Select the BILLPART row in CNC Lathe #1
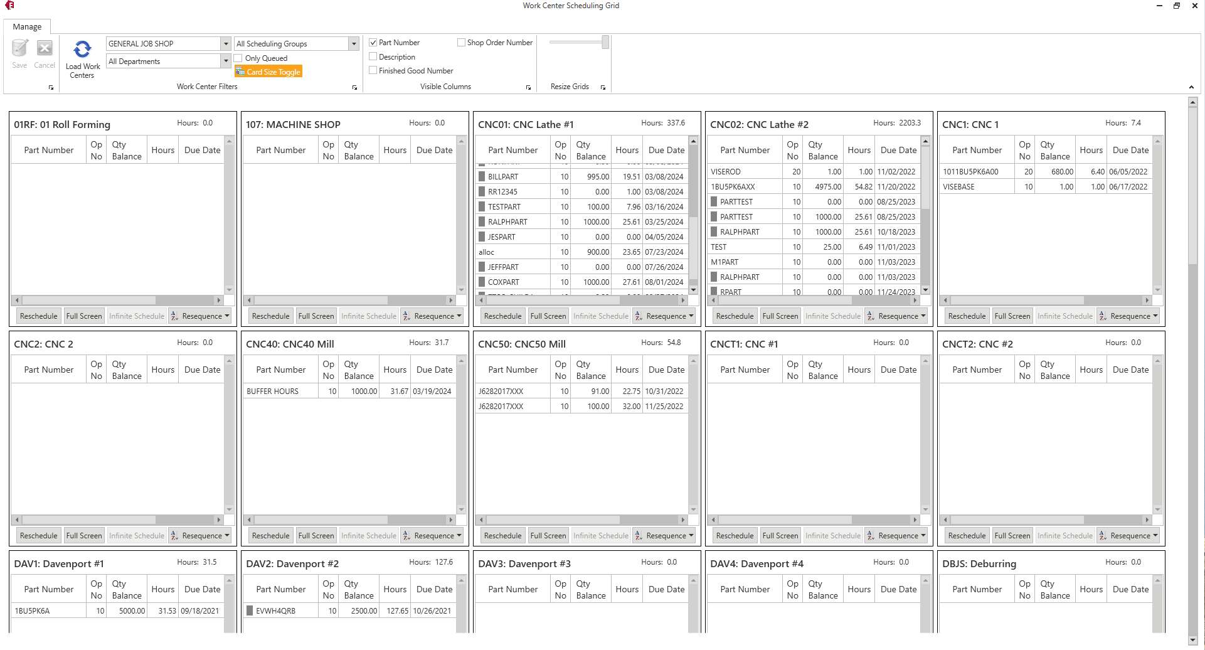This screenshot has height=650, width=1205. tap(512, 176)
